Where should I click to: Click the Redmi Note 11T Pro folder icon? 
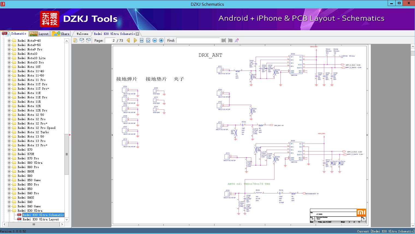14,84
